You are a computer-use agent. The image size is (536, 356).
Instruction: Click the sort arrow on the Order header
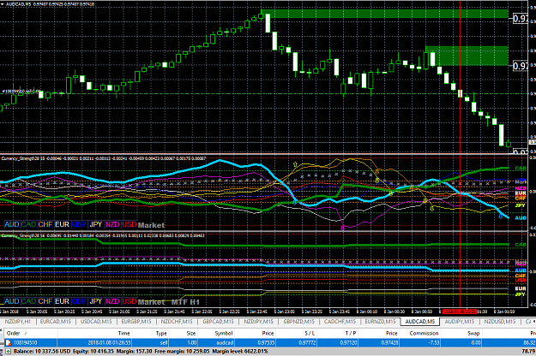tap(25, 333)
